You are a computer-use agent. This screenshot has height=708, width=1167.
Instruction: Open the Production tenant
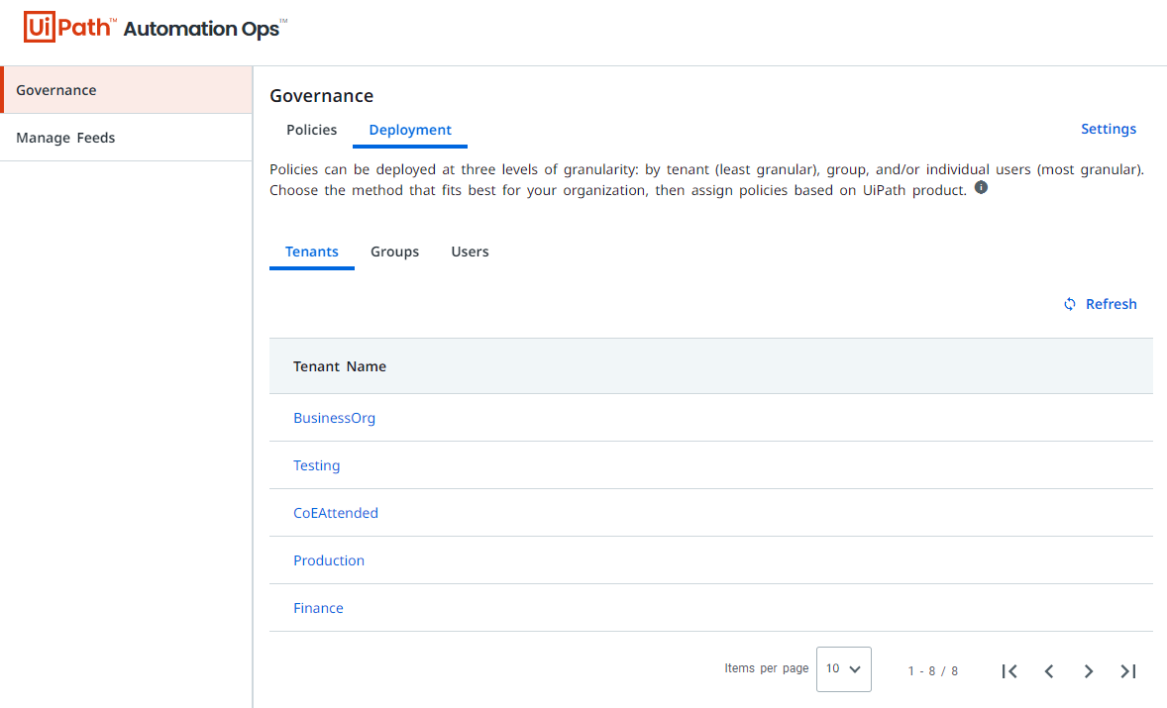[329, 560]
